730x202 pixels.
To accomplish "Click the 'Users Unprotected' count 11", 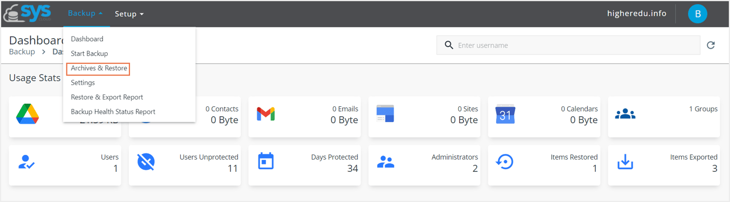I will [232, 169].
